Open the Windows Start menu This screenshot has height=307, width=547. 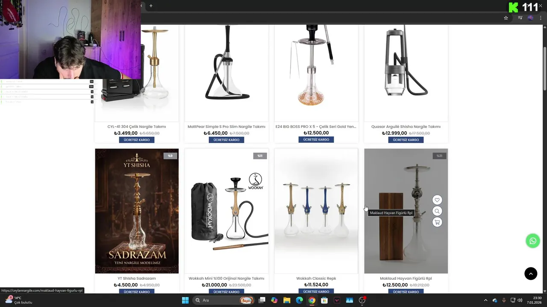(x=185, y=300)
